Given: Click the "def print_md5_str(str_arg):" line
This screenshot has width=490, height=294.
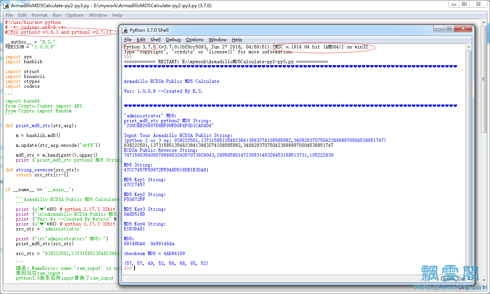Looking at the screenshot, I should click(41, 126).
